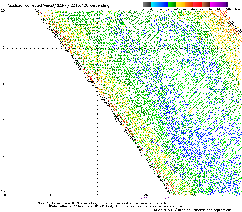Click longitude label '-33' on the bottom axis
The image size is (242, 212).
(x=192, y=195)
